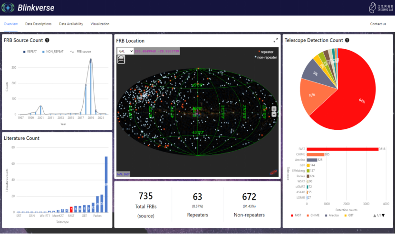Click the uGMRT 72 detection bar
Viewport: 395px width, 234px height.
(x=308, y=187)
